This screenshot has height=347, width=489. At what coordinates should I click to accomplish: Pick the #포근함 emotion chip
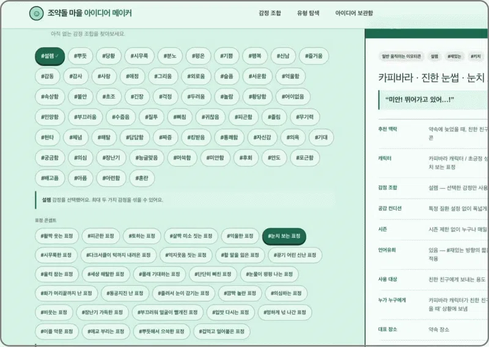304,158
